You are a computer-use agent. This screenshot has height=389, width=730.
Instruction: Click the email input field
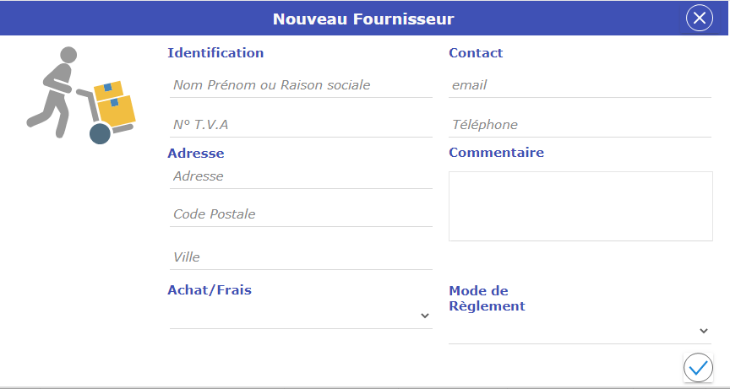coord(580,85)
